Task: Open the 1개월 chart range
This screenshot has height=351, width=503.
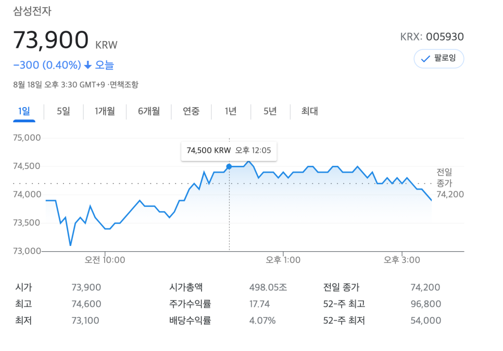Action: click(105, 111)
